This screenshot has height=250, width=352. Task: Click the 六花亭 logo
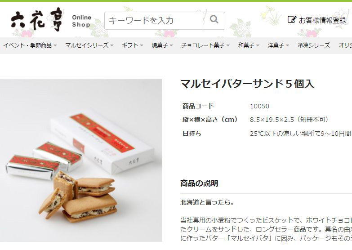tap(36, 20)
